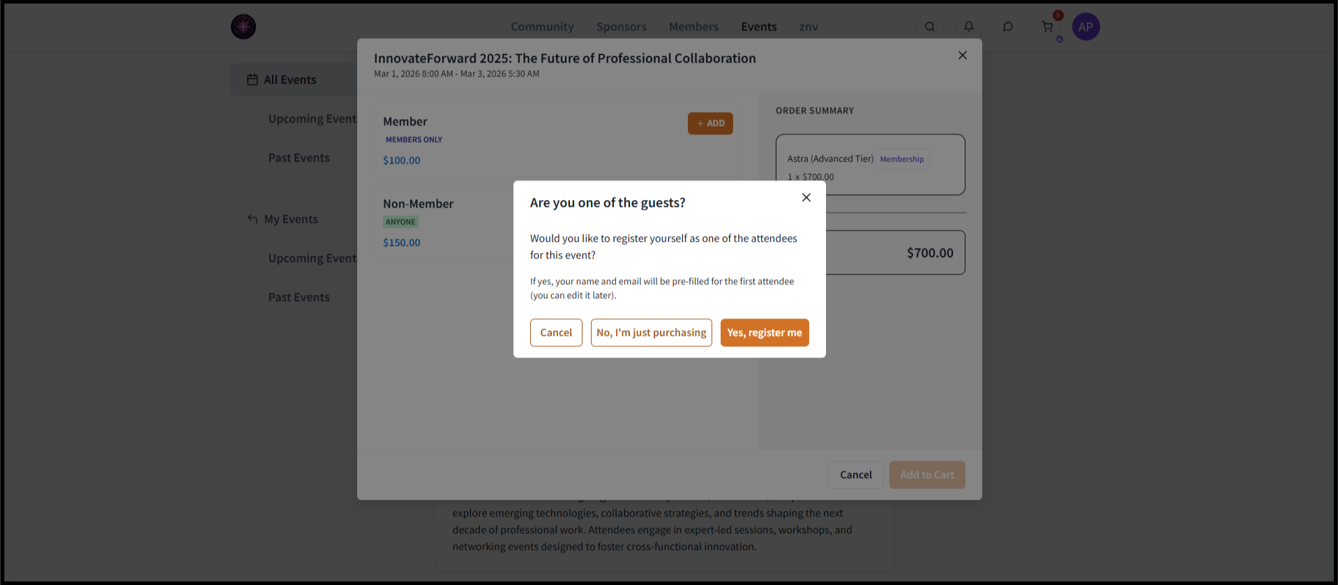Open the messages chat icon
The width and height of the screenshot is (1338, 585).
pyautogui.click(x=1008, y=26)
